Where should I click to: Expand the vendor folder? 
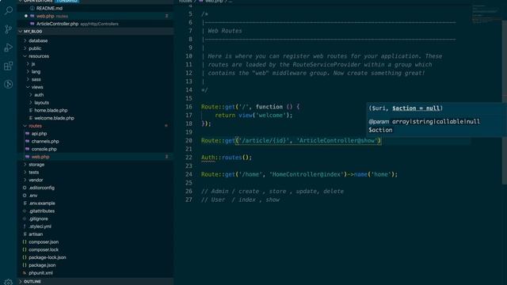25,180
